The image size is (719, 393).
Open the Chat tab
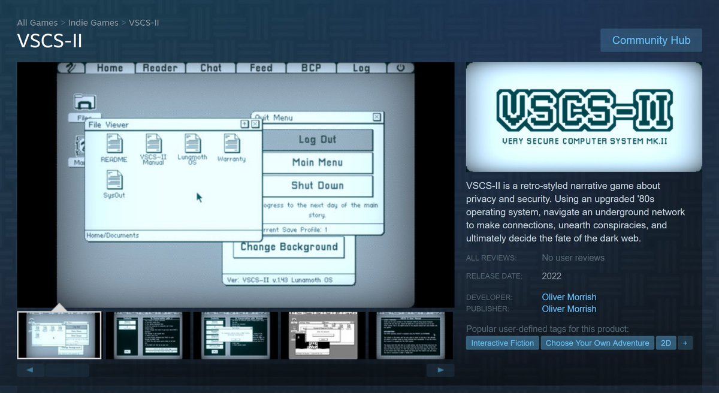click(211, 68)
